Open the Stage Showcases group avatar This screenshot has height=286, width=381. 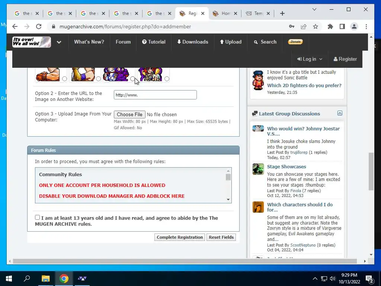258,169
